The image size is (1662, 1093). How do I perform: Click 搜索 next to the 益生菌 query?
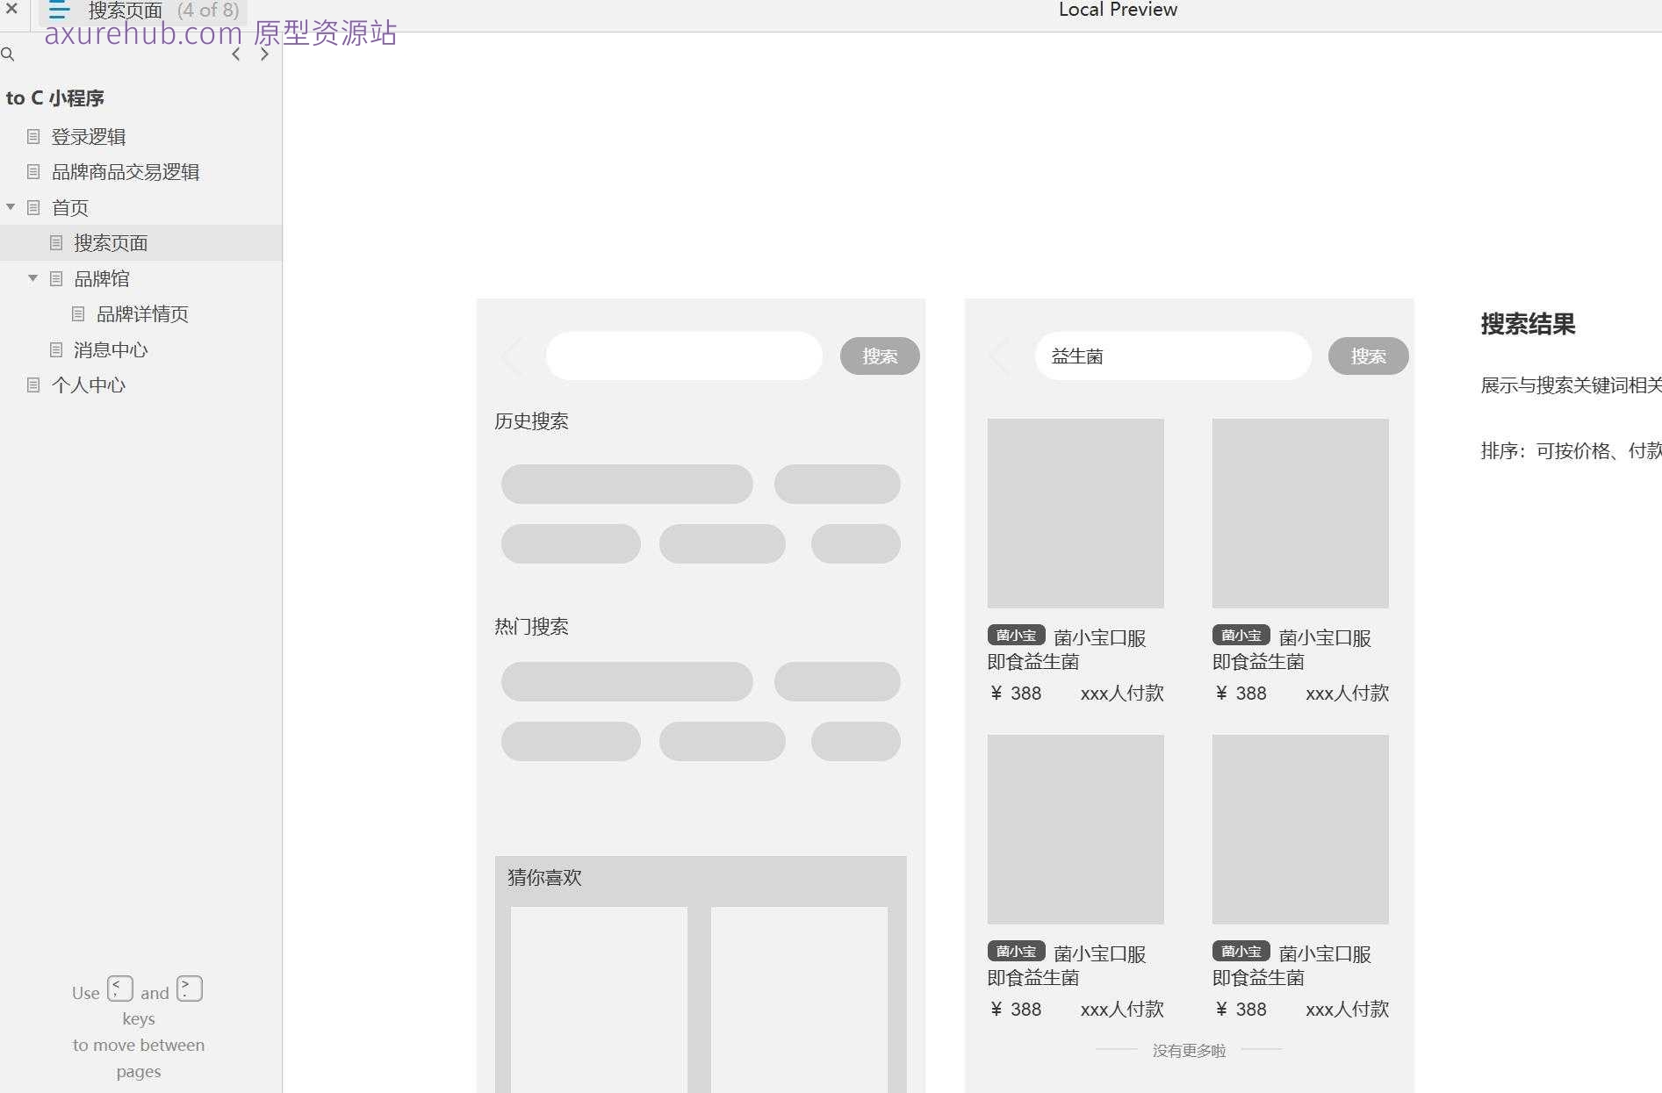1367,356
